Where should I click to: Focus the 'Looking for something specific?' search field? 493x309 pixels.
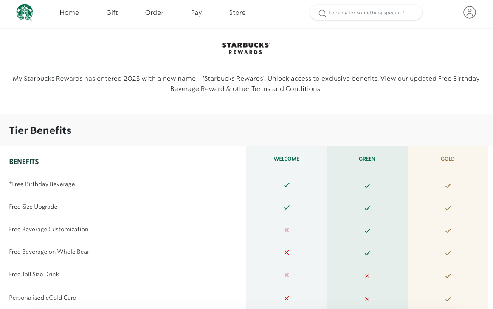point(366,13)
